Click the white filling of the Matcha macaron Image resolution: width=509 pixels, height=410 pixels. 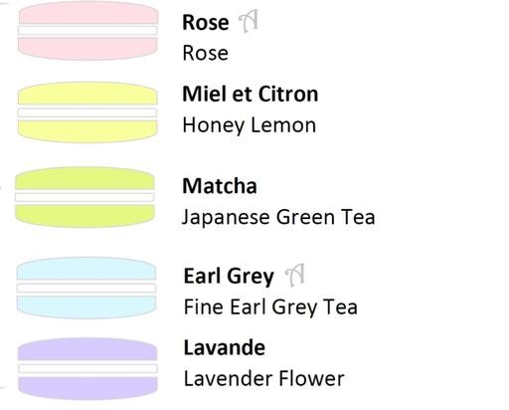coord(85,197)
